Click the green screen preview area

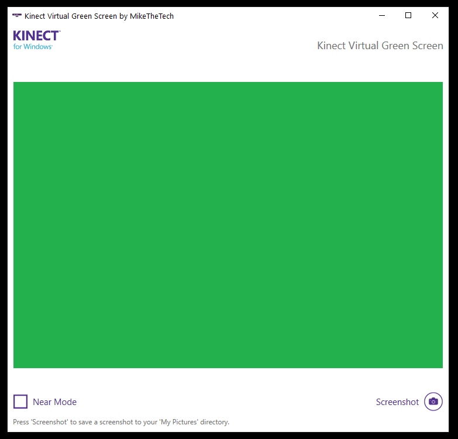point(228,225)
